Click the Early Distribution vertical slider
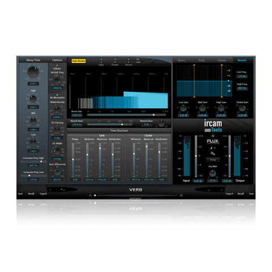The height and width of the screenshot is (272, 272). pyautogui.click(x=113, y=160)
